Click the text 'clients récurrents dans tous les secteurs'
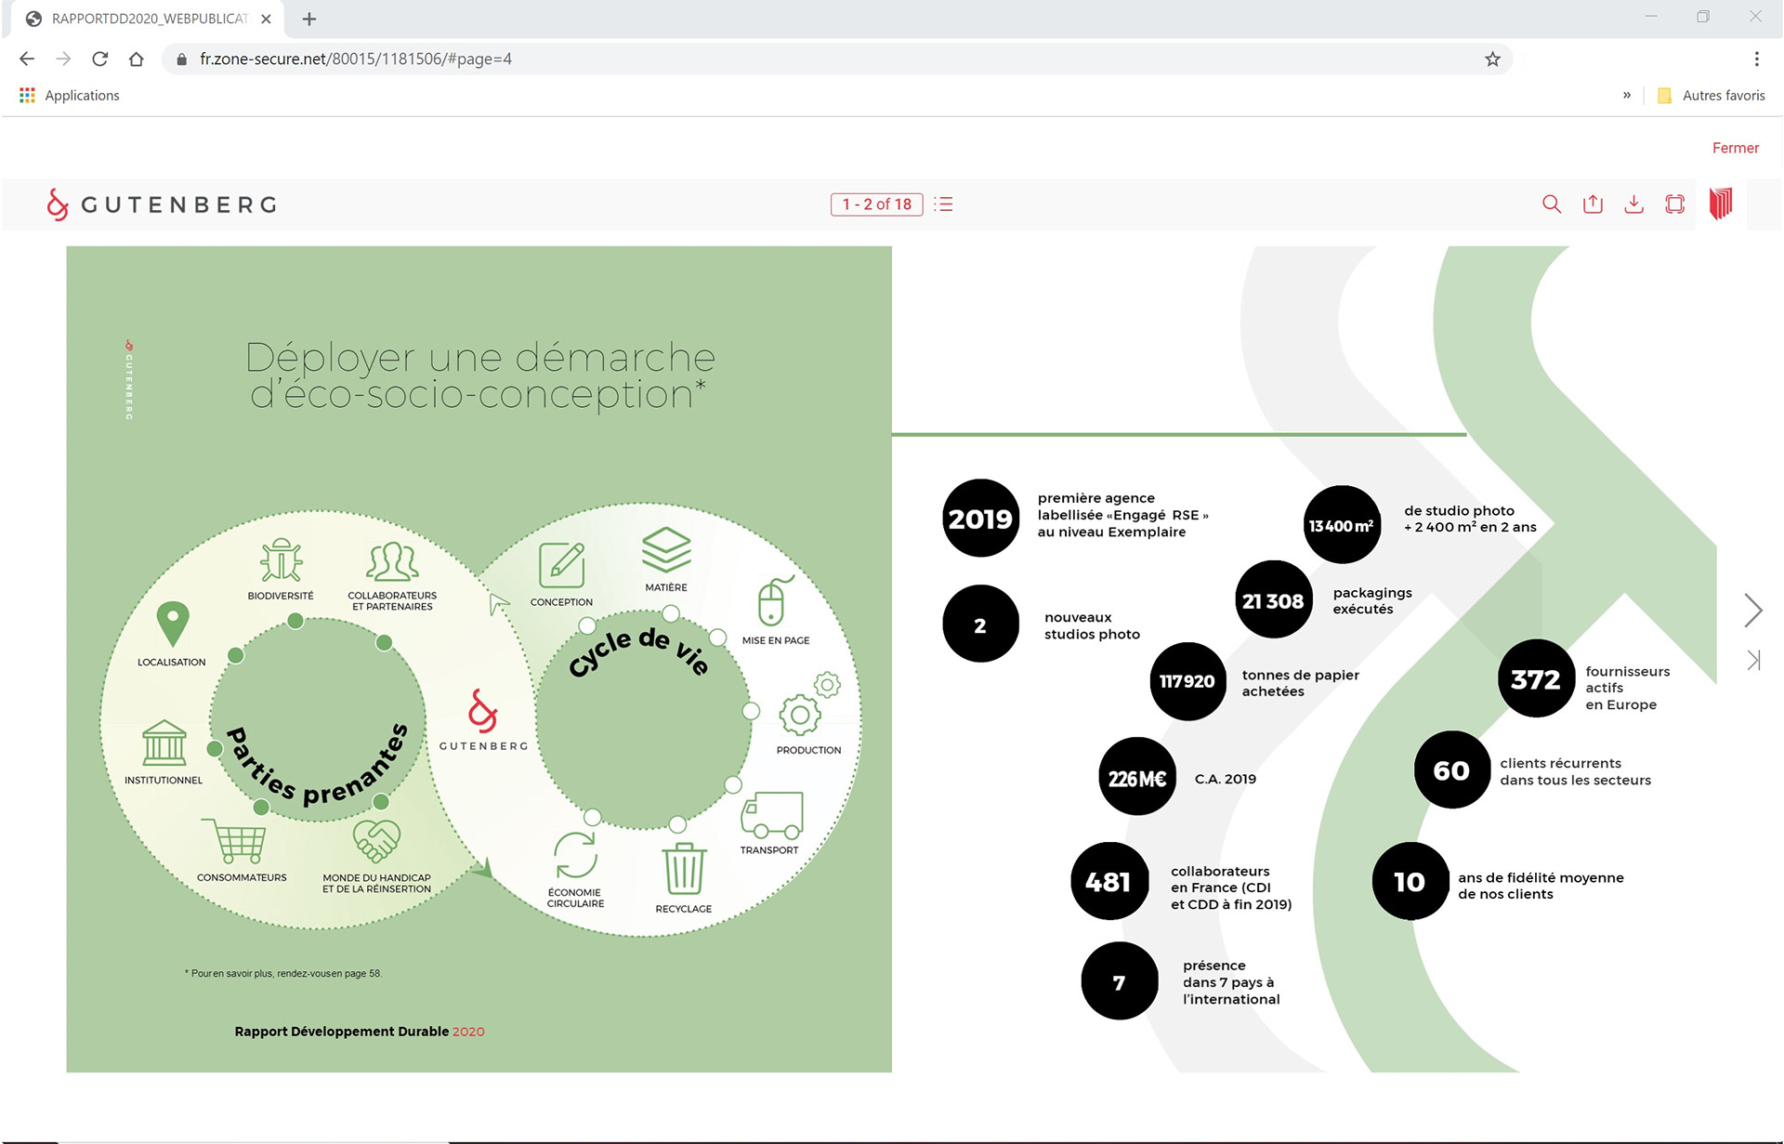This screenshot has height=1144, width=1784. (1575, 771)
